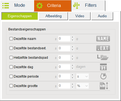This screenshot has width=121, height=101.
Task: Click the .EXT file extension icon
Action: pyautogui.click(x=103, y=48)
